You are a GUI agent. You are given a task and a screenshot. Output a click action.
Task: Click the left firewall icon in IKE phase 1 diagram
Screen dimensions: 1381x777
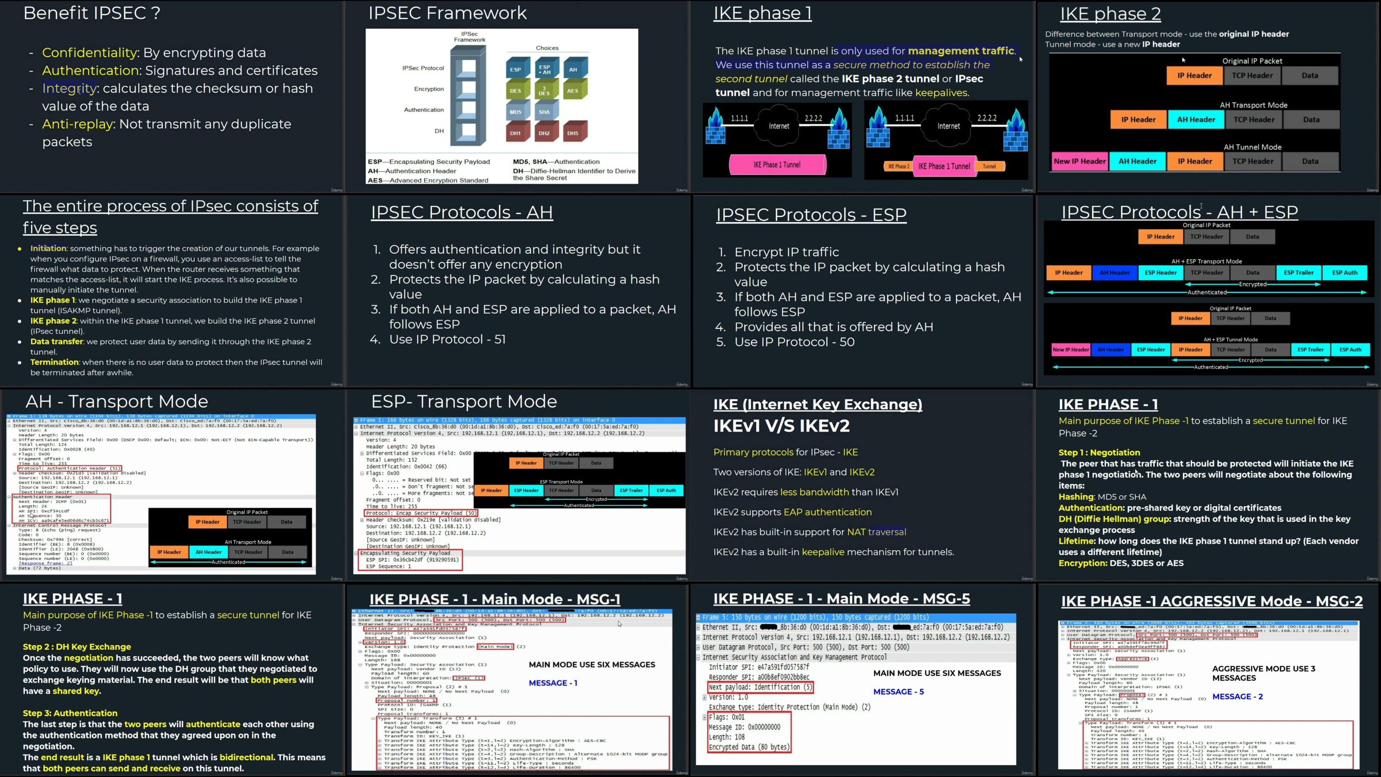pyautogui.click(x=715, y=128)
